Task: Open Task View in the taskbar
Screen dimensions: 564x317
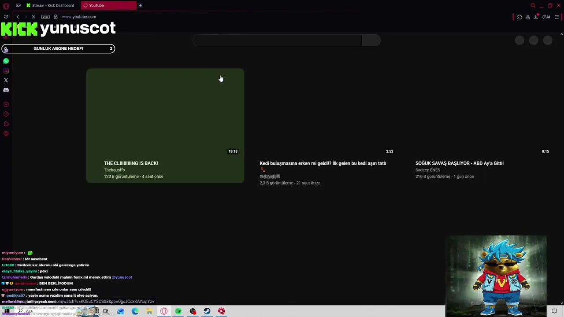Action: click(106, 311)
